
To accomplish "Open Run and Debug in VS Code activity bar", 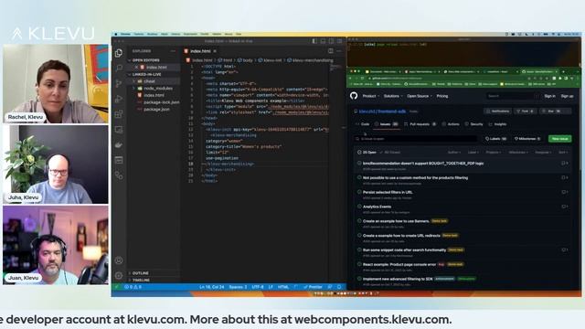I will (119, 99).
